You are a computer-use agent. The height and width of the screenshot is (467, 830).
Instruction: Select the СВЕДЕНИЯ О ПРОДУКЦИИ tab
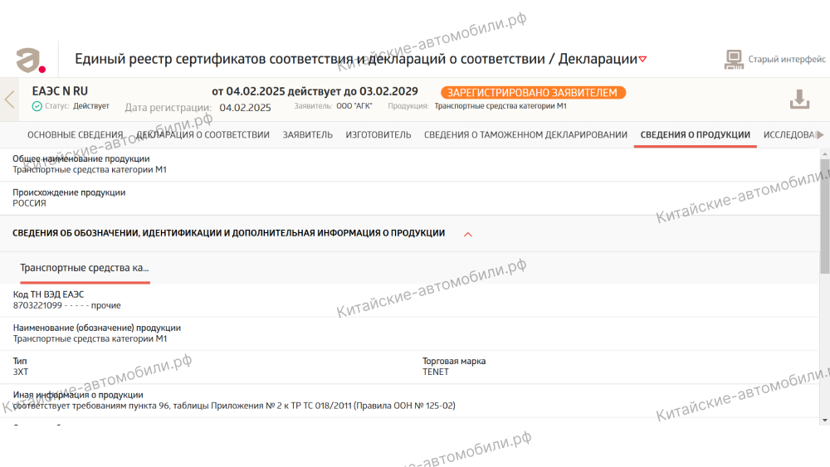point(695,135)
